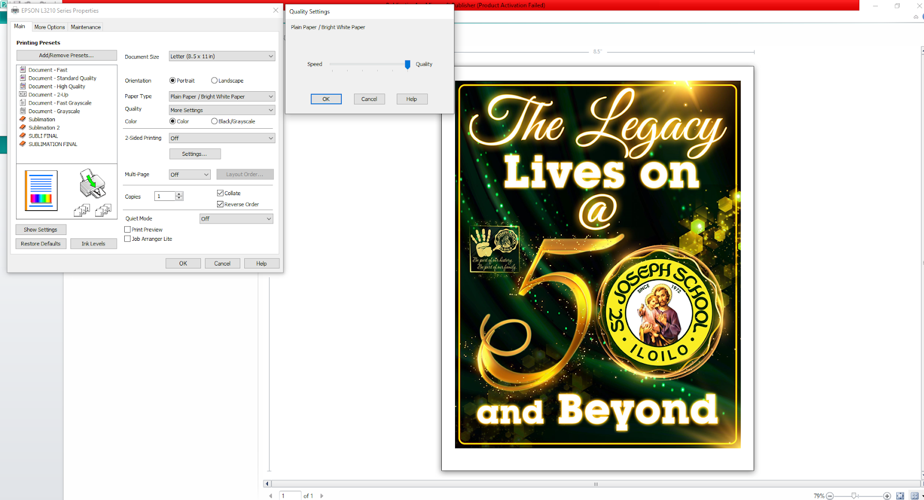Click the 79% zoom level in status bar
The width and height of the screenshot is (924, 500).
[x=819, y=496]
